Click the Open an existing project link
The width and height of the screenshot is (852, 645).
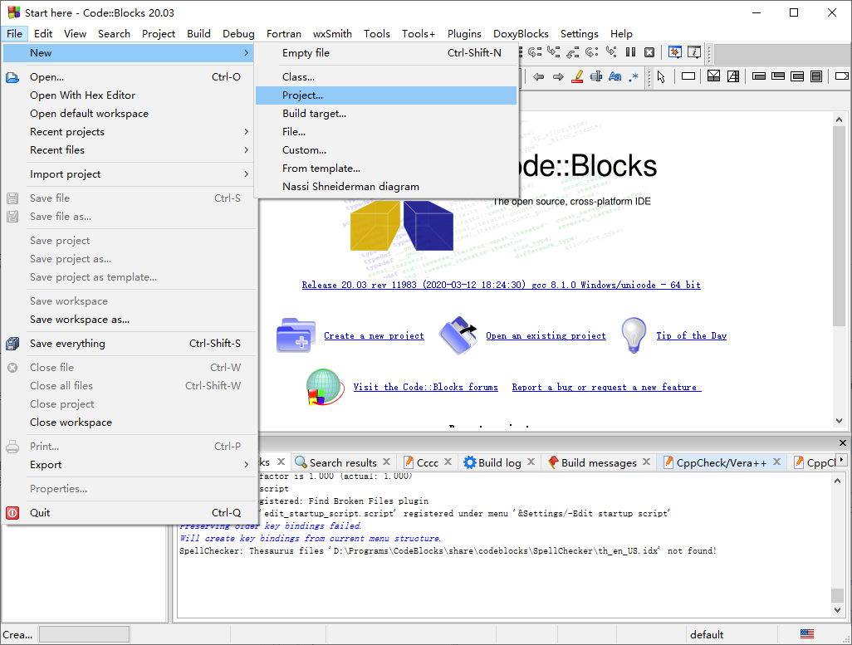pos(546,336)
